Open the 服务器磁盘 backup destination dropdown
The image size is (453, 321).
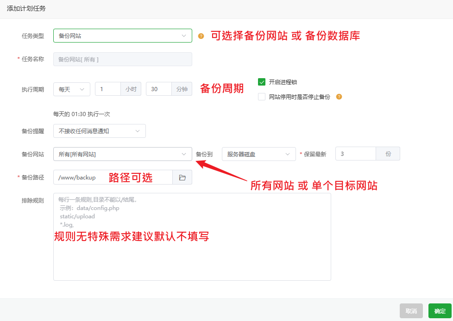point(258,154)
